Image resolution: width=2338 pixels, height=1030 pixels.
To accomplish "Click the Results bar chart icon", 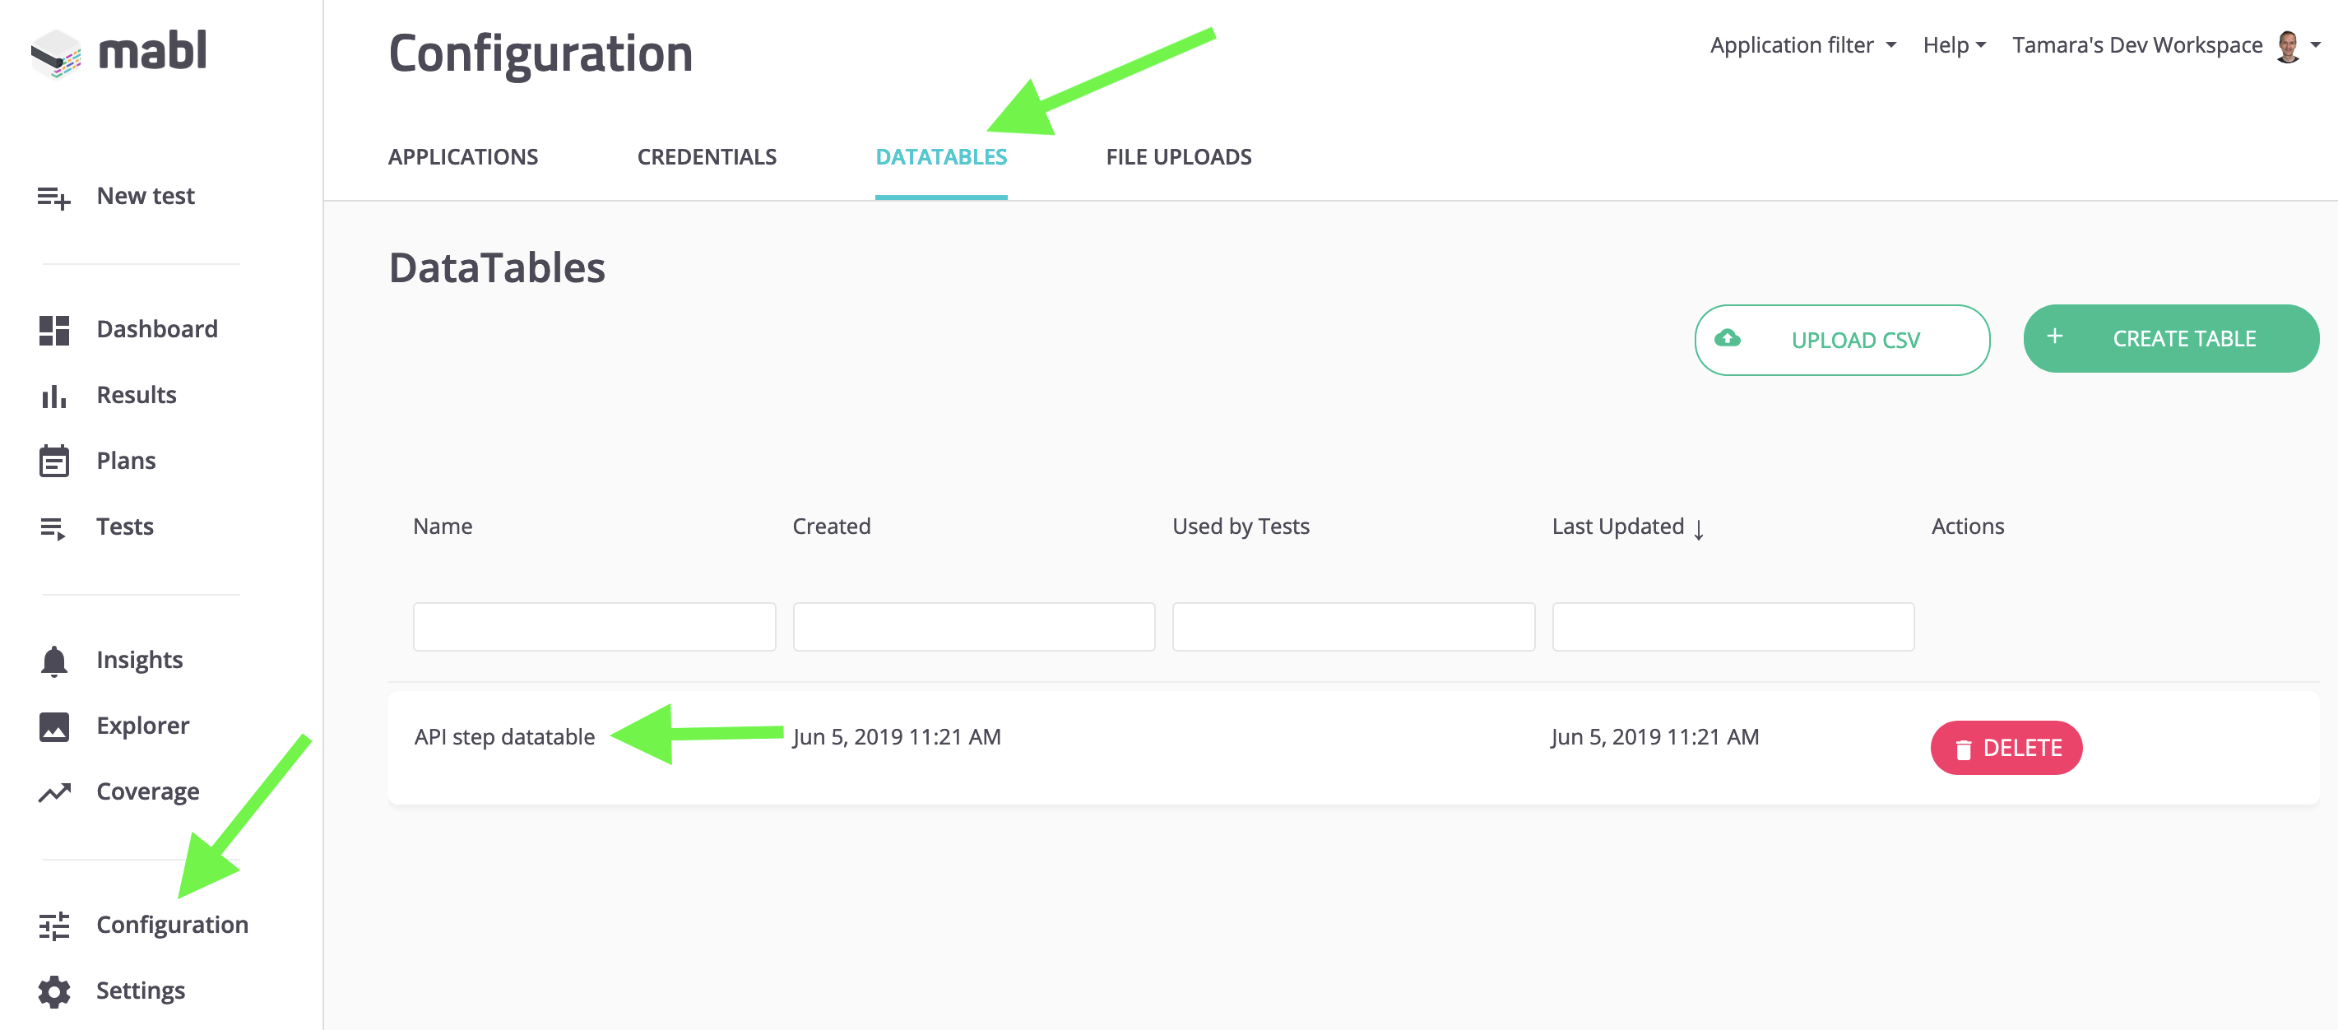I will tap(53, 396).
